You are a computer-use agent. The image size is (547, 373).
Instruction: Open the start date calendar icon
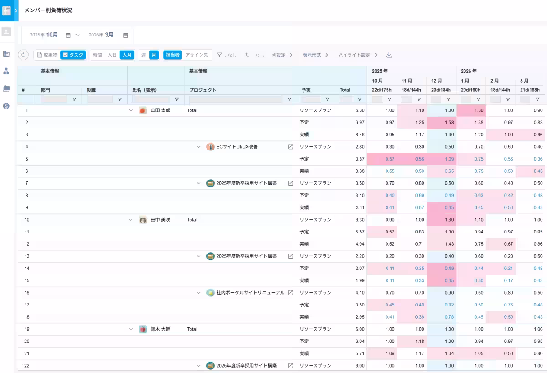click(x=68, y=35)
